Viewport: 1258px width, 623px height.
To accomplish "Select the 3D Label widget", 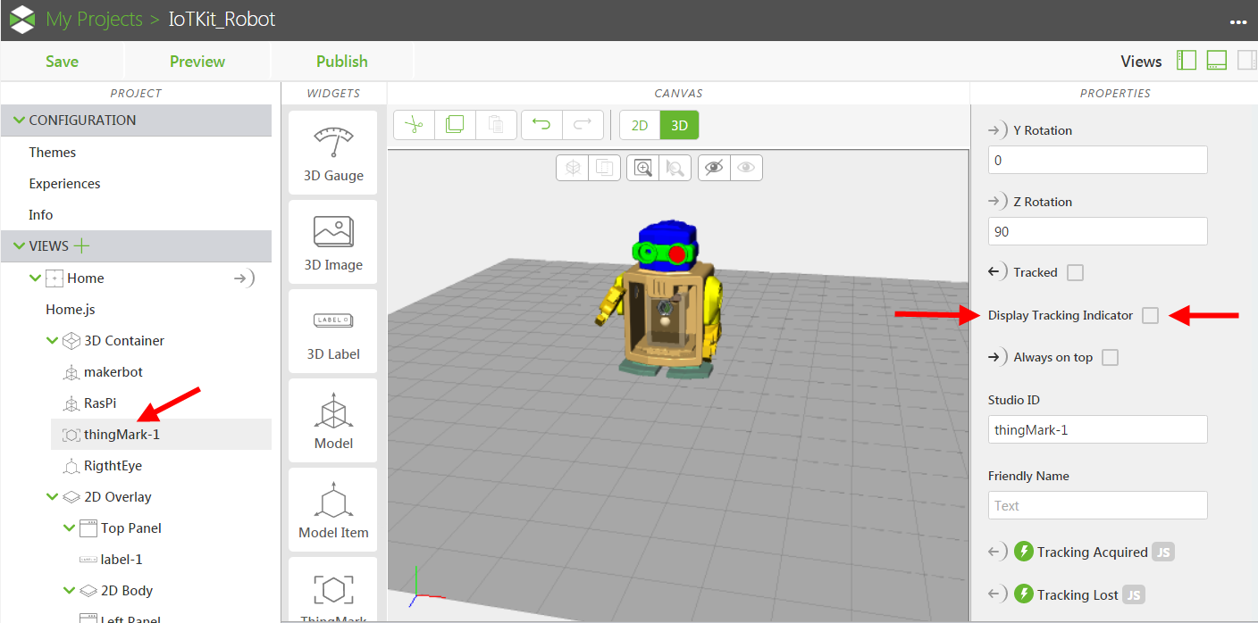I will (x=332, y=330).
